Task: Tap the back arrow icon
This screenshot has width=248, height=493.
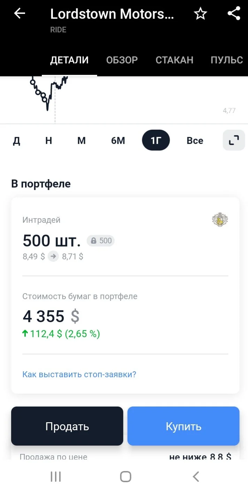Action: tap(20, 14)
